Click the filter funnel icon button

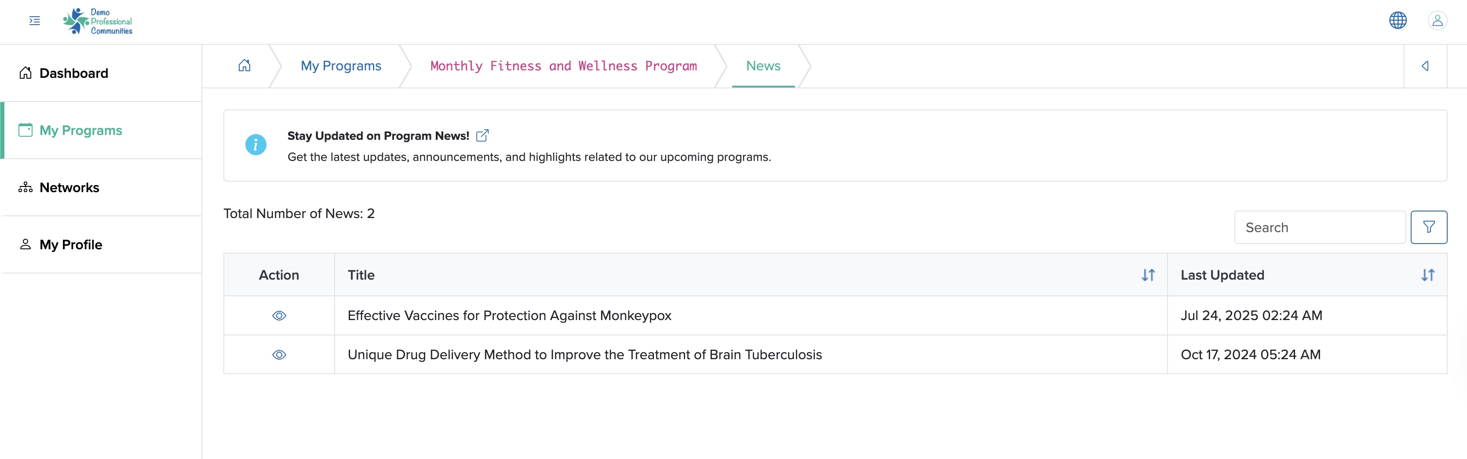1428,227
